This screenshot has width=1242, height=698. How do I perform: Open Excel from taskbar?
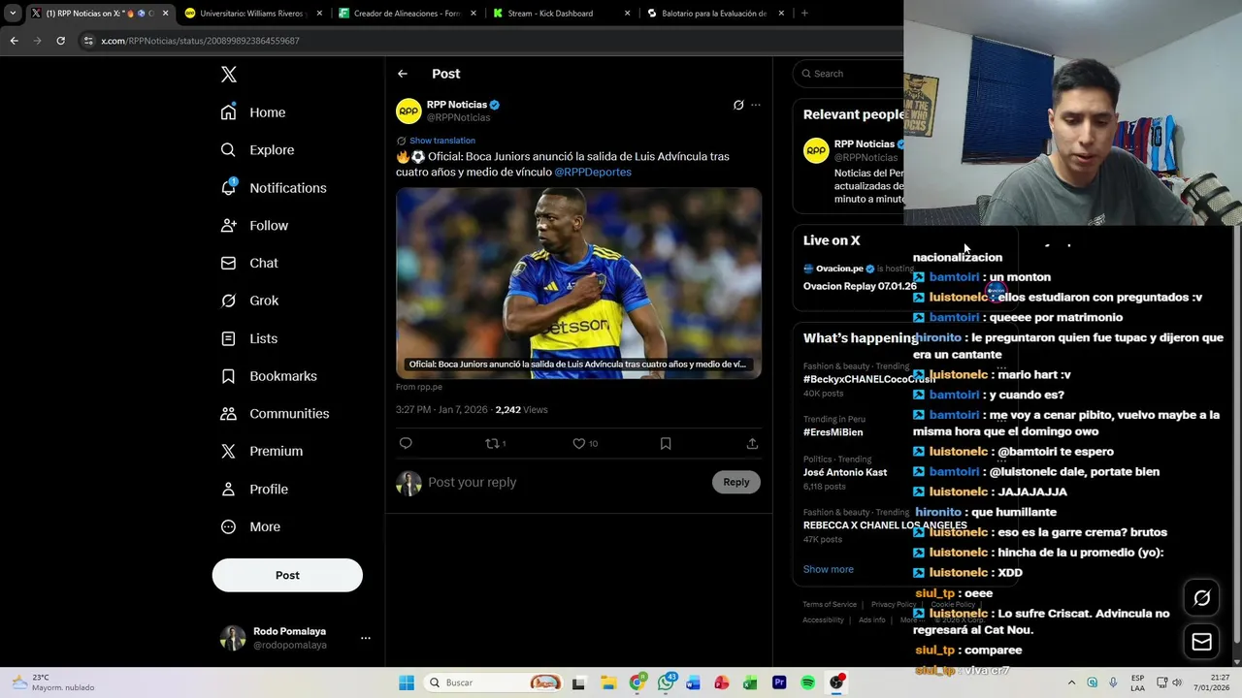pyautogui.click(x=750, y=682)
